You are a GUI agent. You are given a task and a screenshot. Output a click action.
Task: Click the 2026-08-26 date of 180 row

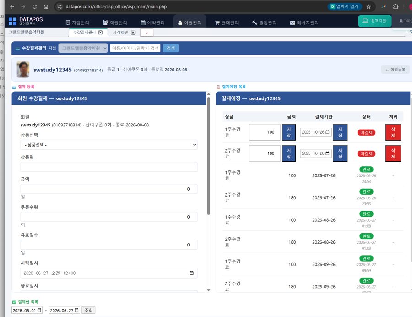click(x=324, y=242)
